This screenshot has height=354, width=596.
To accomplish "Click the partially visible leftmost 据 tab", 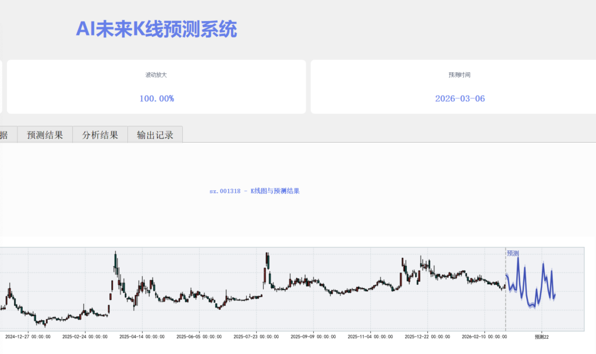I will tap(5, 134).
